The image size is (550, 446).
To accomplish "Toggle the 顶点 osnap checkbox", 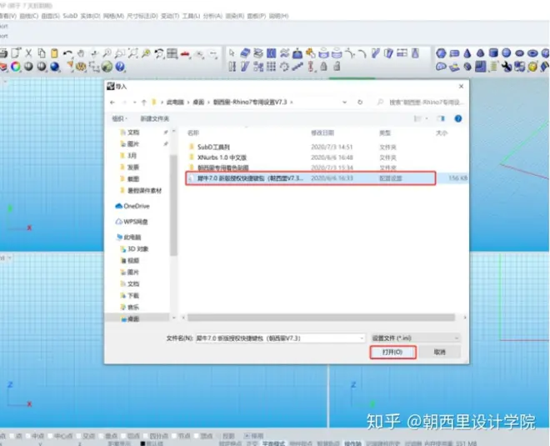I will pyautogui.click(x=197, y=436).
